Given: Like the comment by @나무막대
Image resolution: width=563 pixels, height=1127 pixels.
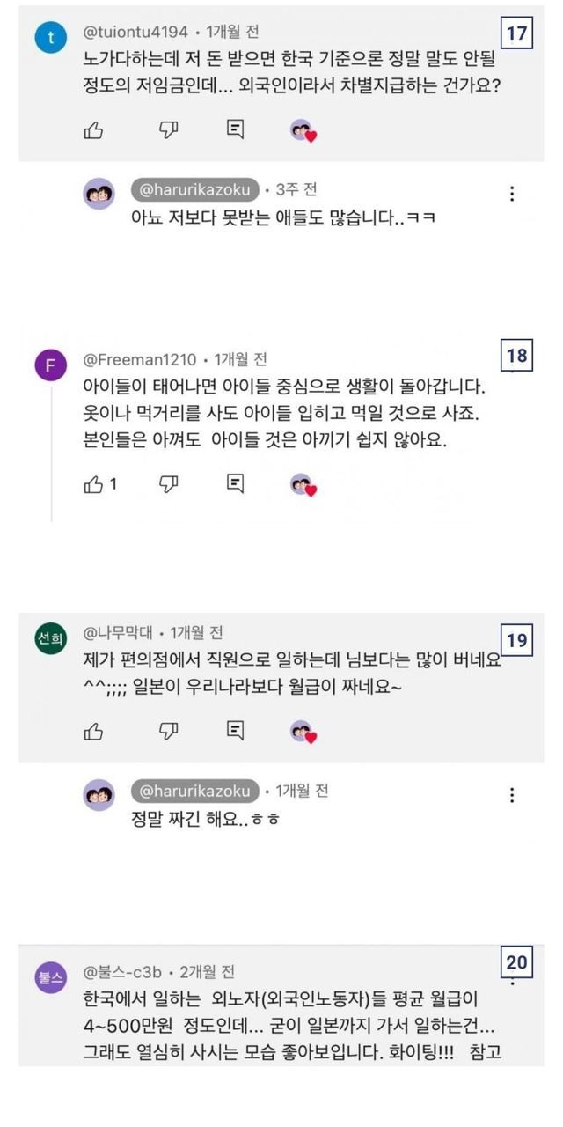Looking at the screenshot, I should click(x=93, y=730).
